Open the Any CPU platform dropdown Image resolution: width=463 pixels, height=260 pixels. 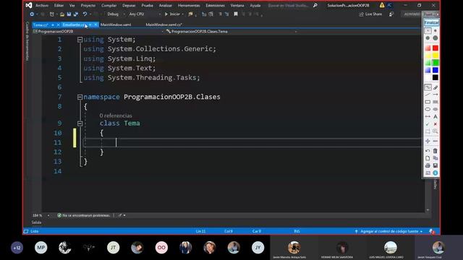[x=145, y=14]
